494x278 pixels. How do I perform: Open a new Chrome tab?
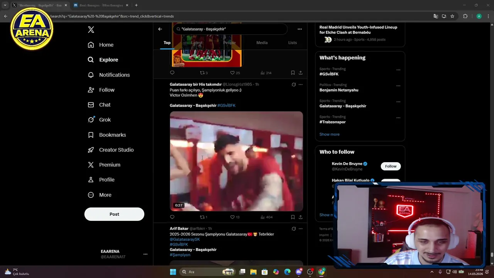click(136, 5)
